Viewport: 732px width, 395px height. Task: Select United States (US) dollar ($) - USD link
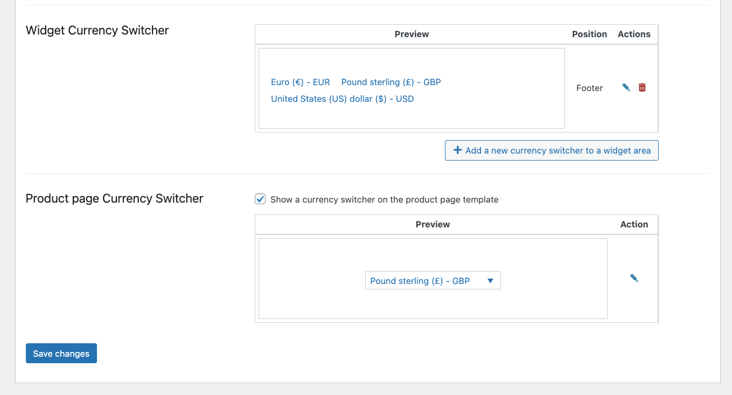342,99
